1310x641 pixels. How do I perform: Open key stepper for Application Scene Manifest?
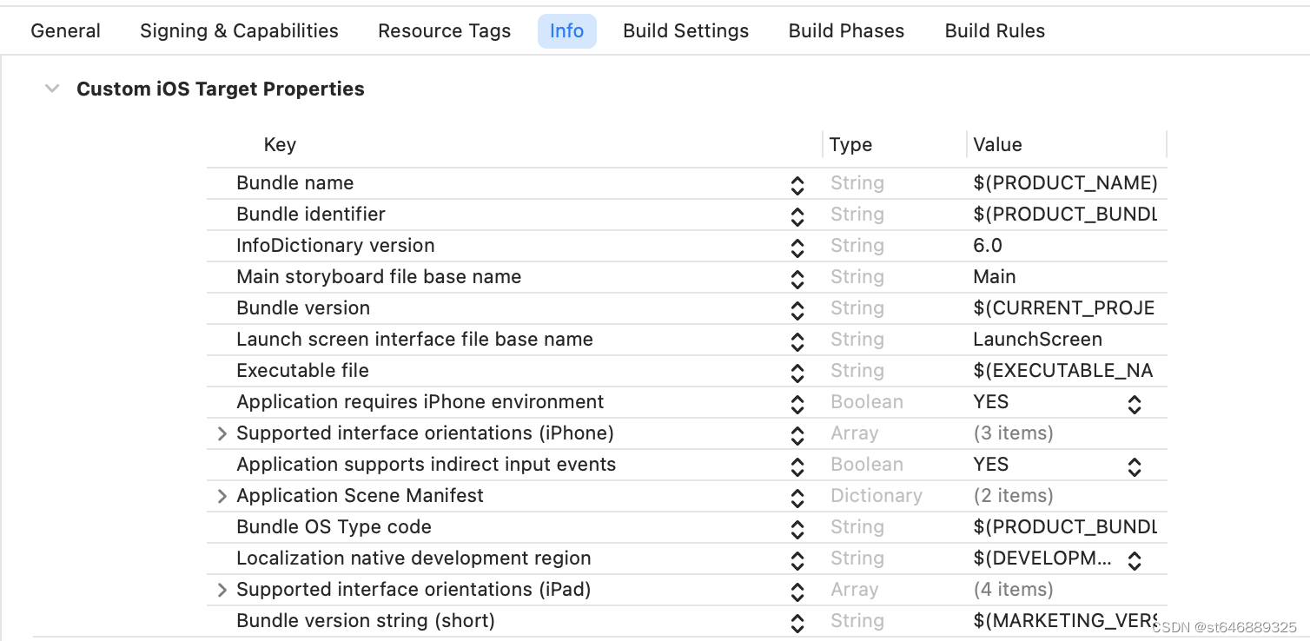coord(797,497)
